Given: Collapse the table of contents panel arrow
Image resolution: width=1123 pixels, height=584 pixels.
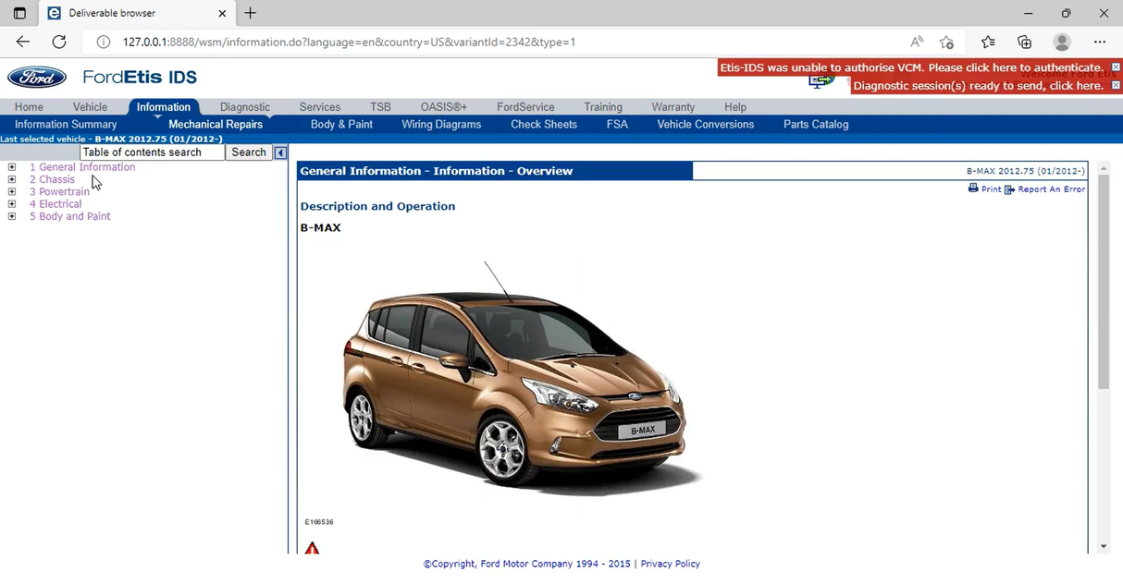Looking at the screenshot, I should [280, 152].
